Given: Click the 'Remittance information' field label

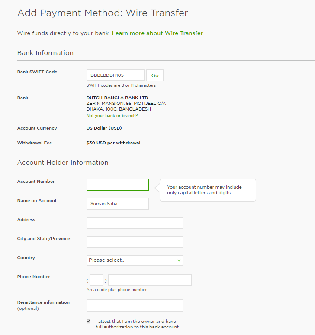Looking at the screenshot, I should pyautogui.click(x=43, y=302).
